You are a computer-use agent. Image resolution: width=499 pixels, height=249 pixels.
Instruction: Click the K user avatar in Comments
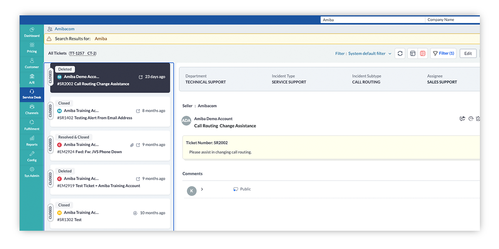tap(191, 191)
